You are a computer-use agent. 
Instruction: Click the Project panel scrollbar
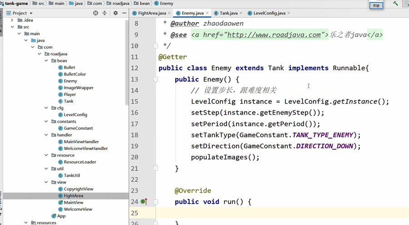127,63
